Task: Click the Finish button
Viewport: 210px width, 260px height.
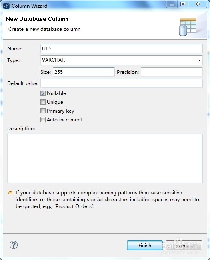Action: point(145,245)
